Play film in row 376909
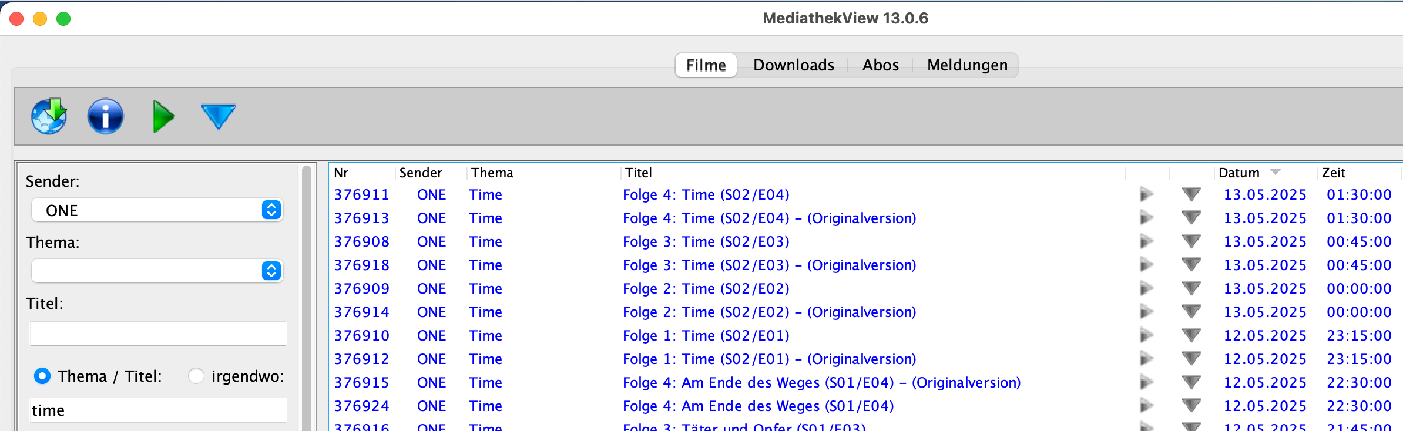Viewport: 1403px width, 431px height. 1146,288
